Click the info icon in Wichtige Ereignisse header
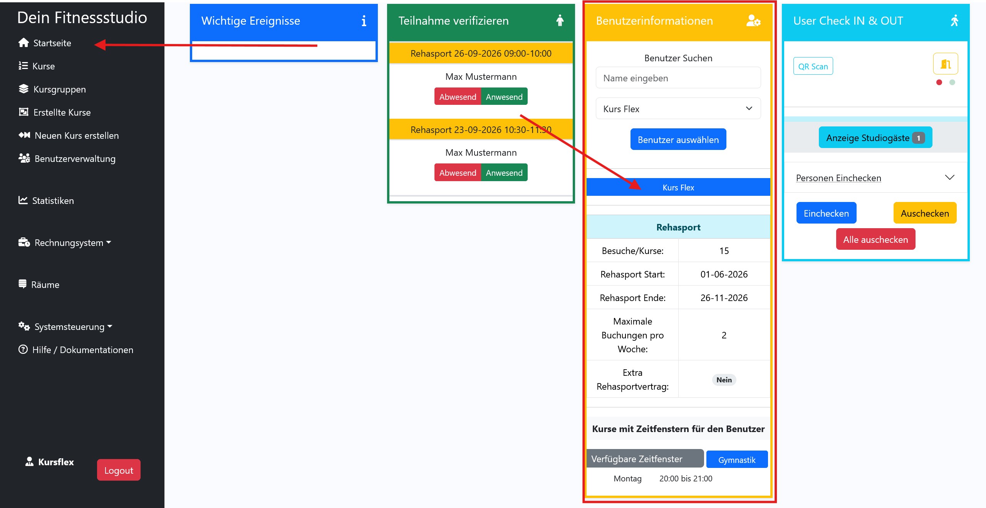986x508 pixels. (364, 21)
